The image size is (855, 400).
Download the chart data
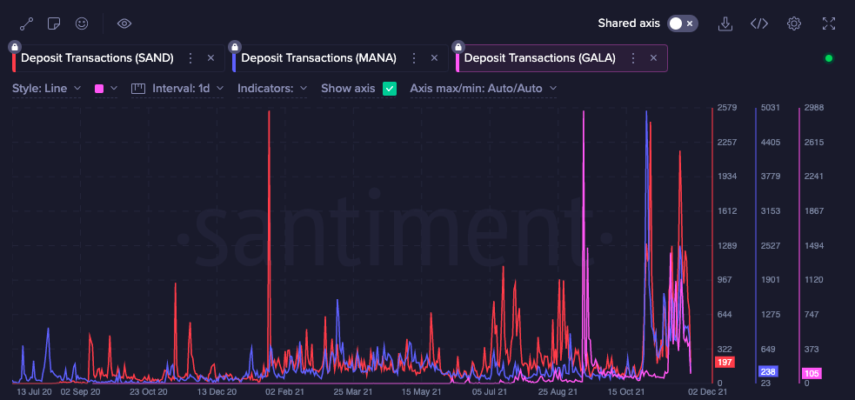[725, 23]
